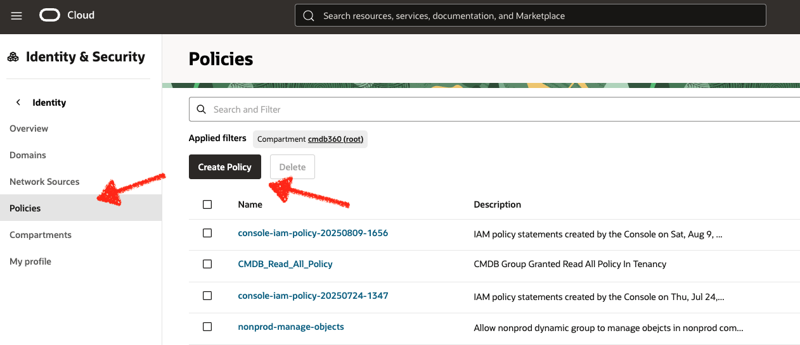The height and width of the screenshot is (345, 800).
Task: Toggle the select-all checkbox in table header
Action: click(207, 204)
